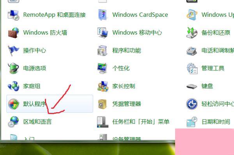Viewport: 234px width, 155px height.
Task: Open 任务栏和「开始」菜单 link
Action: tap(141, 122)
